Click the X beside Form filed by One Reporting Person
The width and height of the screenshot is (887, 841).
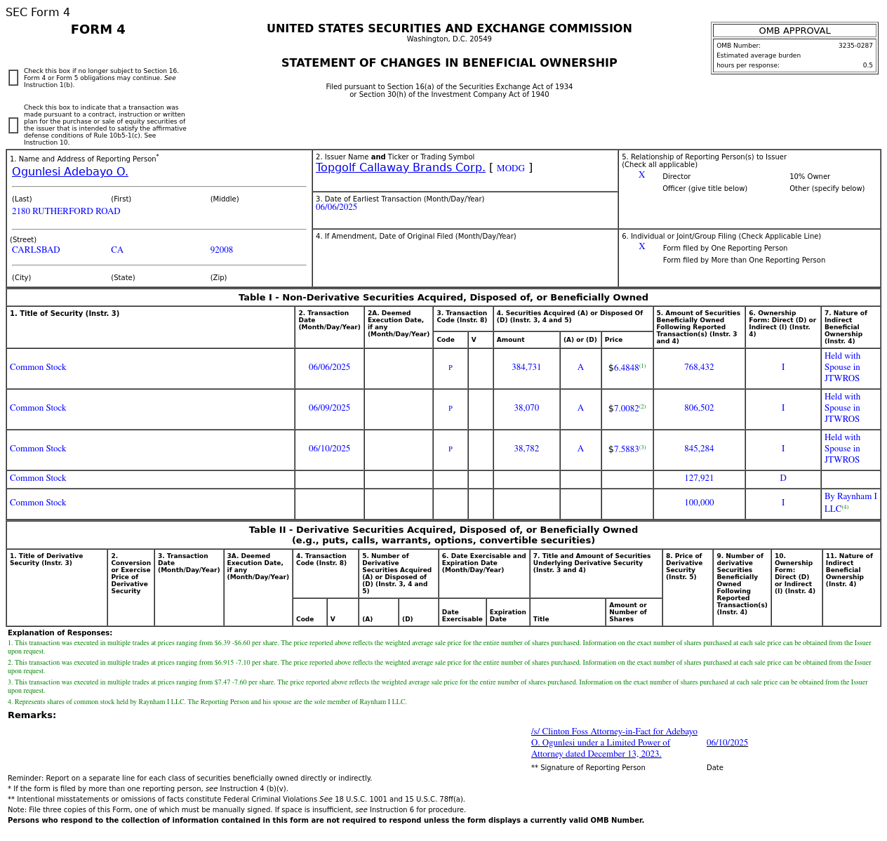[641, 247]
